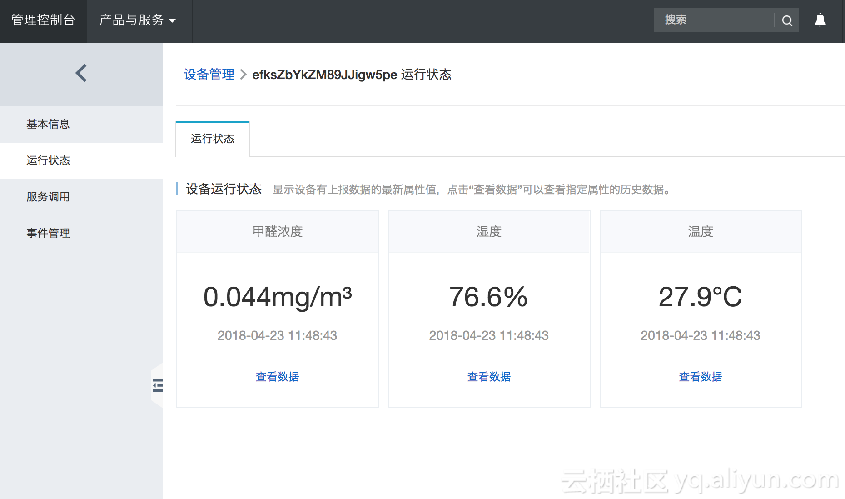Switch to the 运行状态 tab
The width and height of the screenshot is (845, 499).
[x=213, y=139]
